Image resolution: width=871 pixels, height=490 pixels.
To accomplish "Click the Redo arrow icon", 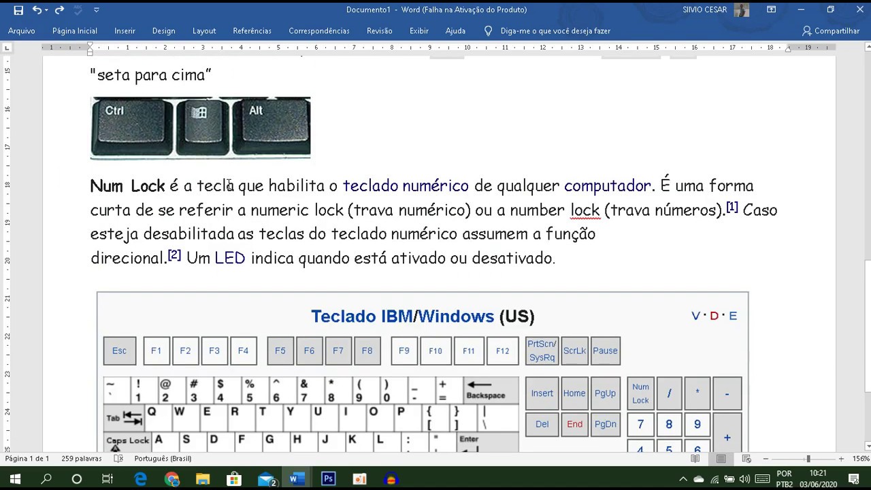I will pyautogui.click(x=59, y=10).
